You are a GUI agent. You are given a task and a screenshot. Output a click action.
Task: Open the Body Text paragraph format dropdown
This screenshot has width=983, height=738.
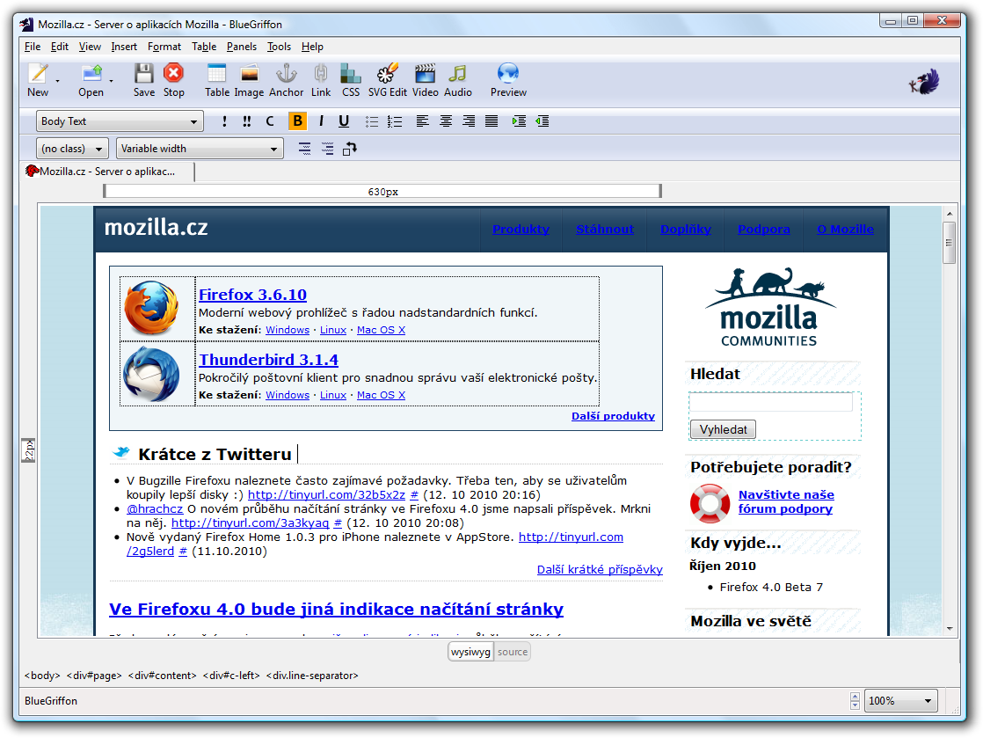click(120, 121)
